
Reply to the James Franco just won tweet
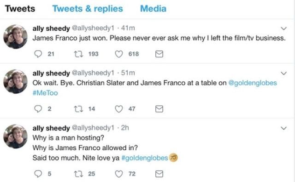point(38,54)
